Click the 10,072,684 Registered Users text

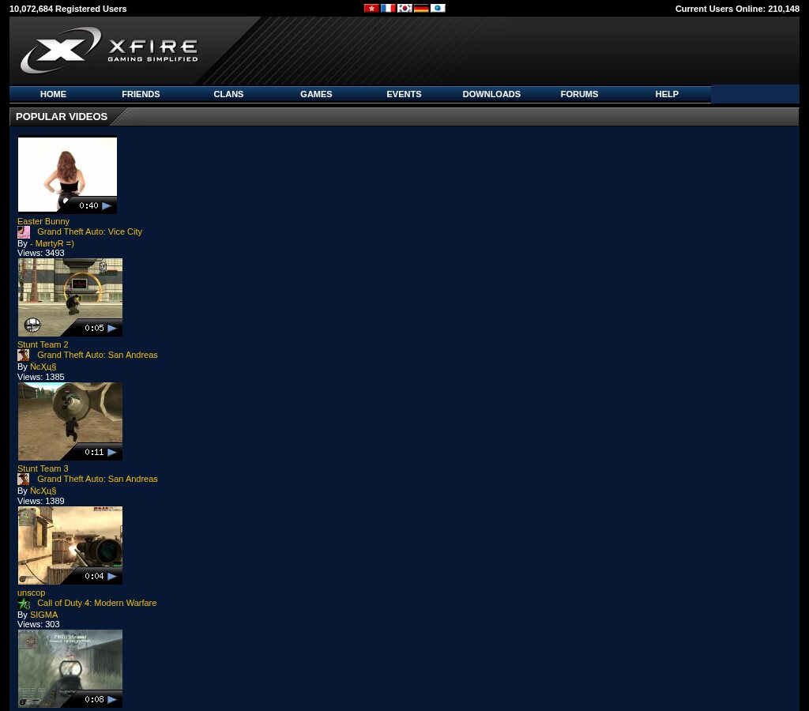pos(68,9)
